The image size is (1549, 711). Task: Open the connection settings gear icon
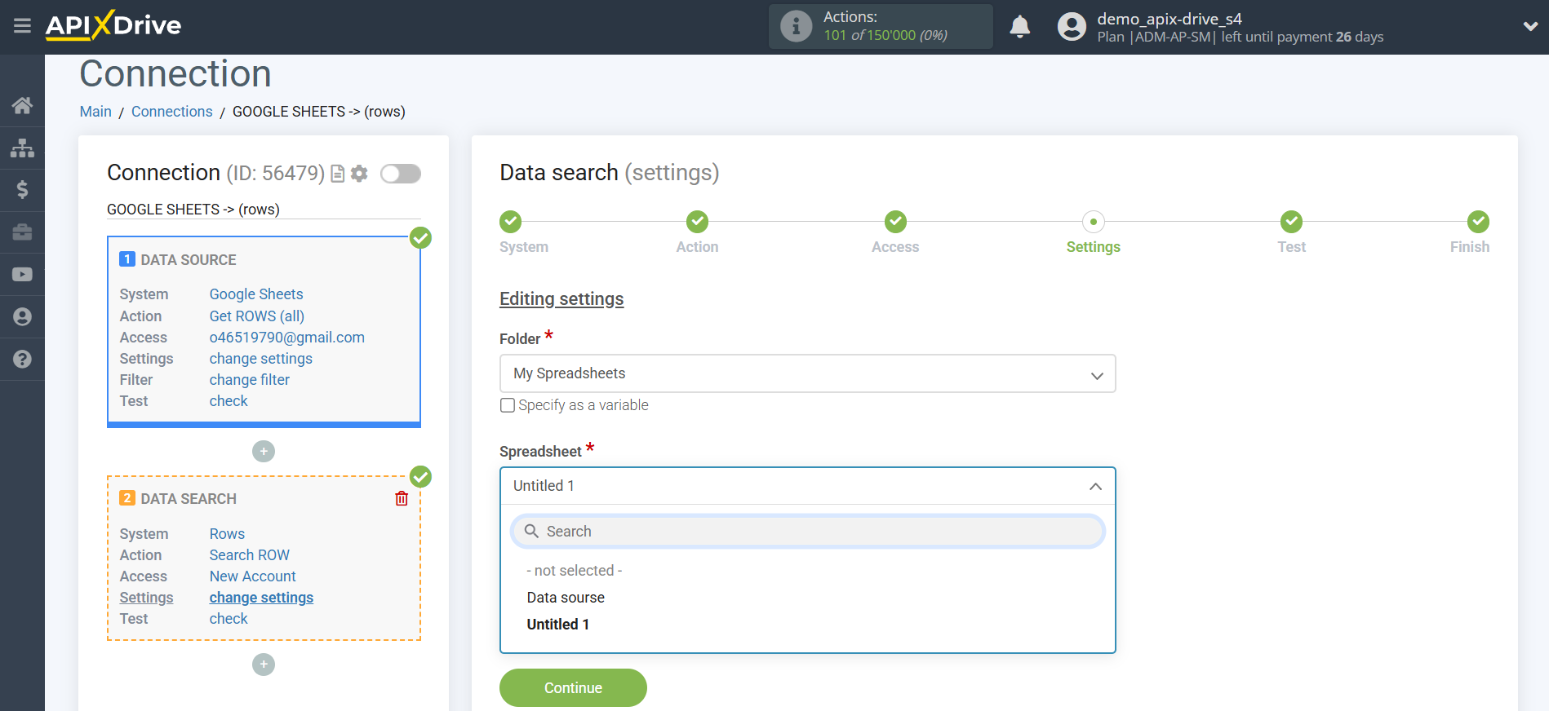pos(359,174)
